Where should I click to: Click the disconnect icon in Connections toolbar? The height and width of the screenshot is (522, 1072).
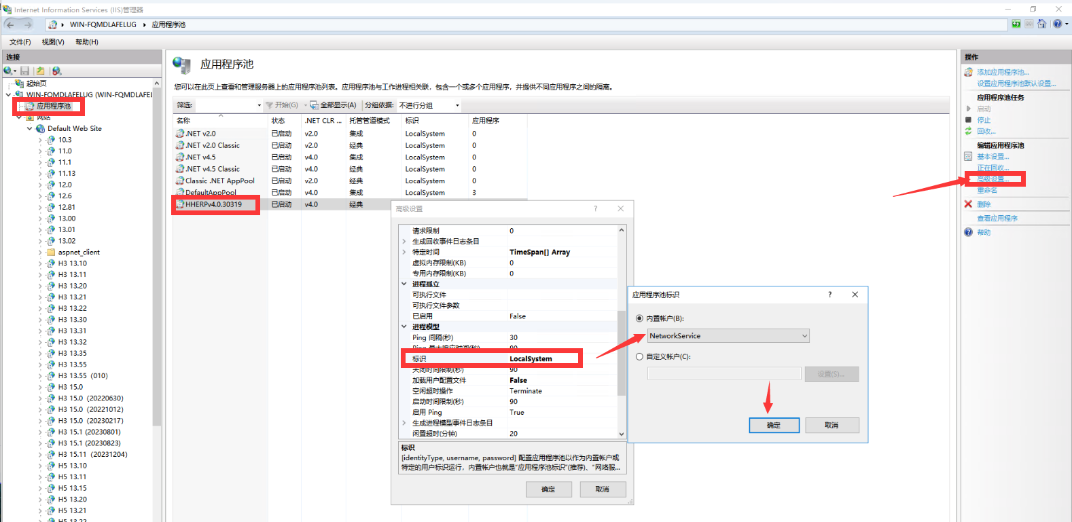pos(57,71)
